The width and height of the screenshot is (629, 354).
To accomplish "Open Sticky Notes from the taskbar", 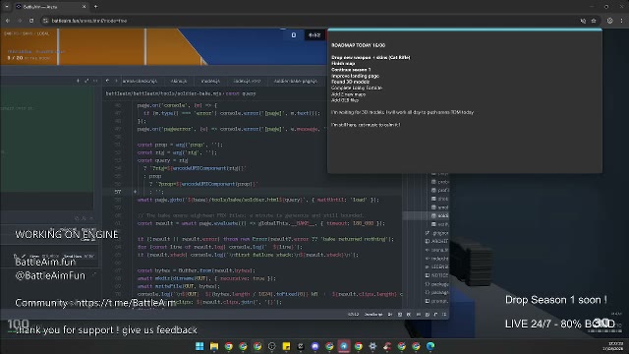I will pyautogui.click(x=286, y=346).
